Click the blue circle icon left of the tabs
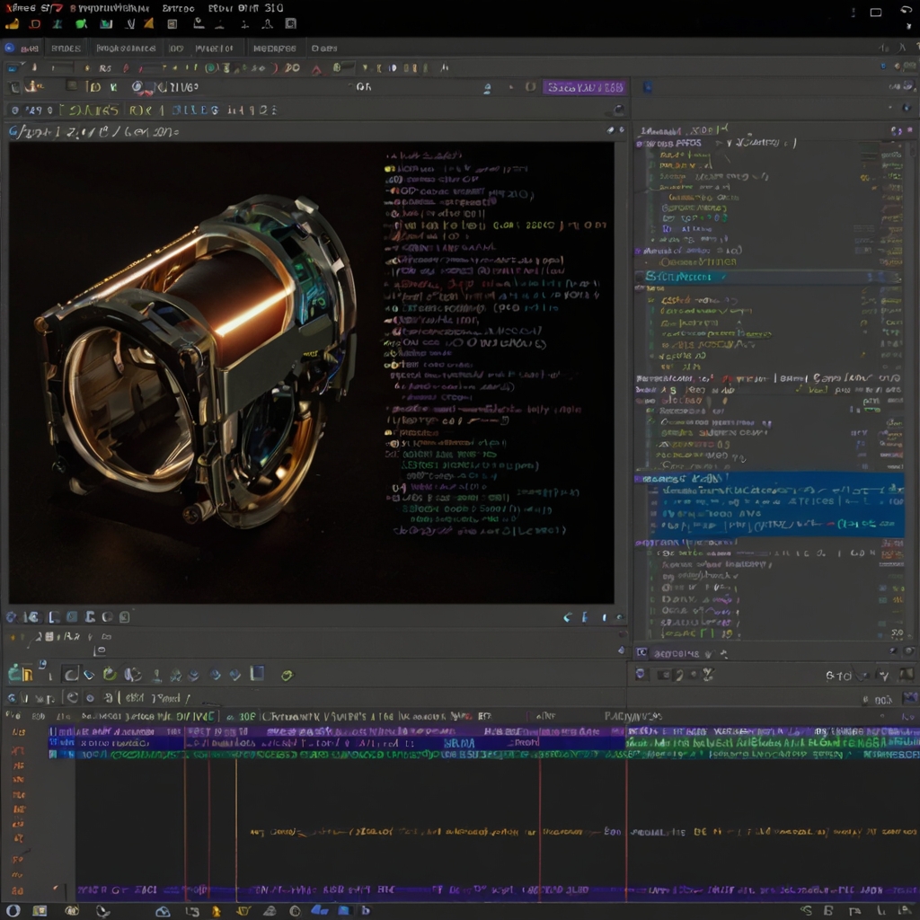Screen dimensions: 920x920 (x=10, y=49)
